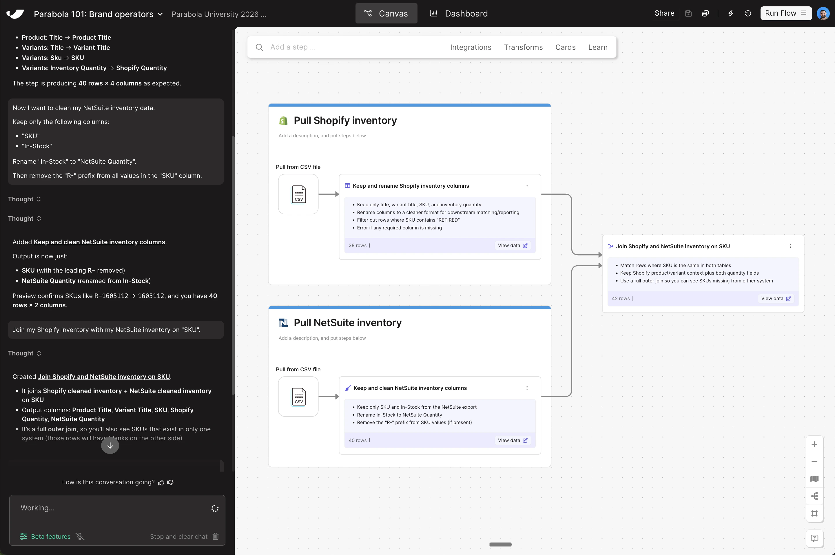Viewport: 835px width, 555px height.
Task: Click the horizontal canvas scrollbar handle
Action: (500, 544)
